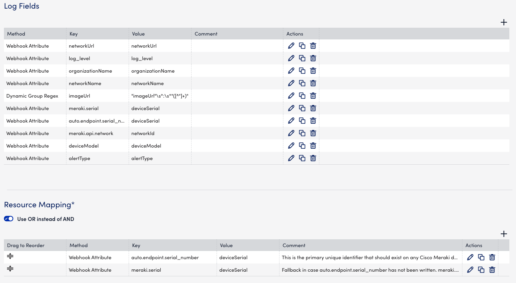The width and height of the screenshot is (516, 283).
Task: Click the Resource Mapping section heading
Action: (39, 204)
